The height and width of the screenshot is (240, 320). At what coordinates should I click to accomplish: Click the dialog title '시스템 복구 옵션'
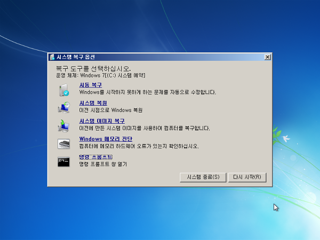pyautogui.click(x=76, y=57)
